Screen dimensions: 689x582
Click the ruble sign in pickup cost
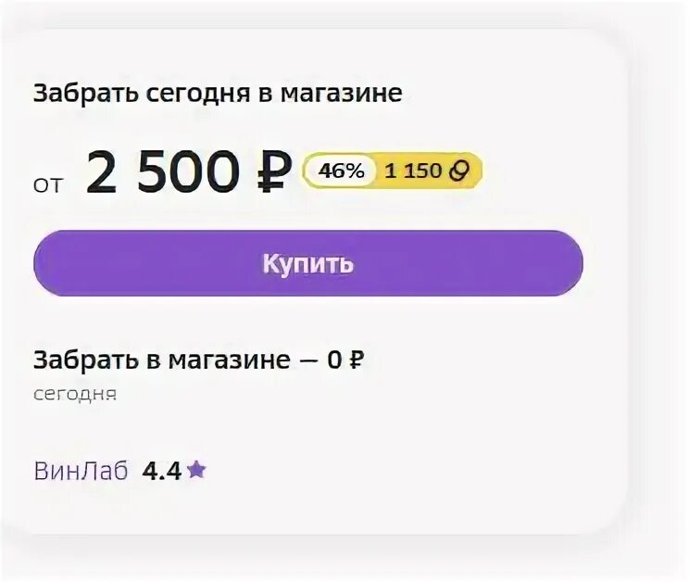click(356, 361)
